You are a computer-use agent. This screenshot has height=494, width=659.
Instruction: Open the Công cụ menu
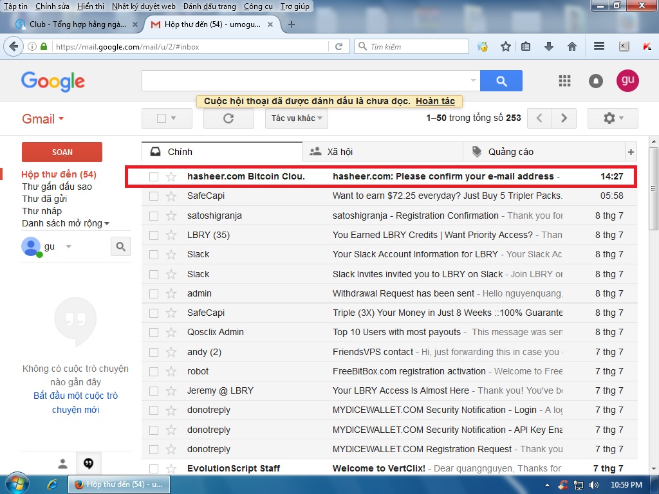[x=258, y=6]
